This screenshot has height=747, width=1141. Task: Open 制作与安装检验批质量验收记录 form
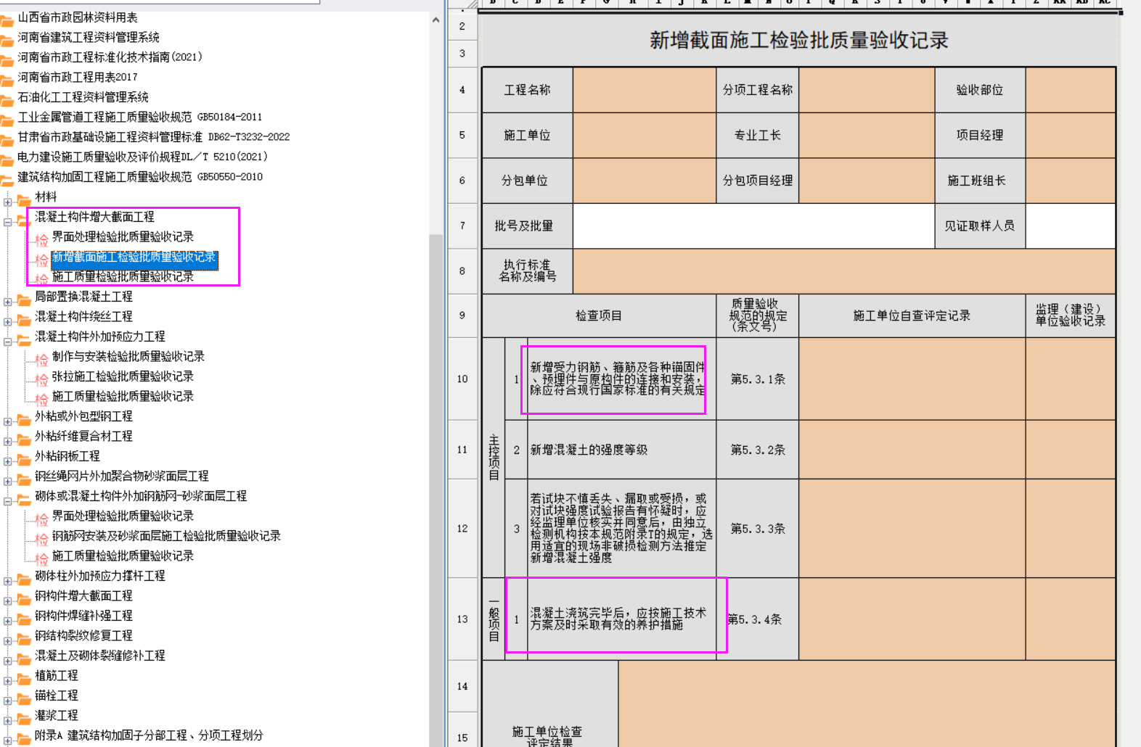coord(128,357)
